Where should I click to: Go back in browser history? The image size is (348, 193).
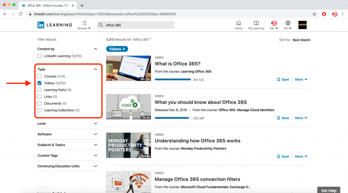(5, 14)
